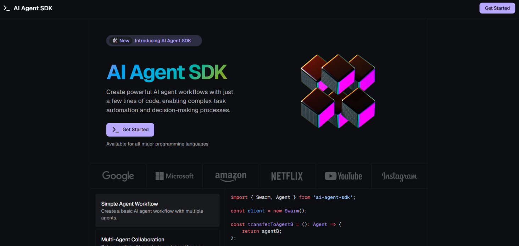Image resolution: width=519 pixels, height=246 pixels.
Task: Click the 3D cubes illustration
Action: pyautogui.click(x=337, y=91)
